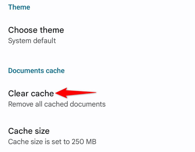
Task: Tap Remove all cached documents text
Action: pos(57,104)
